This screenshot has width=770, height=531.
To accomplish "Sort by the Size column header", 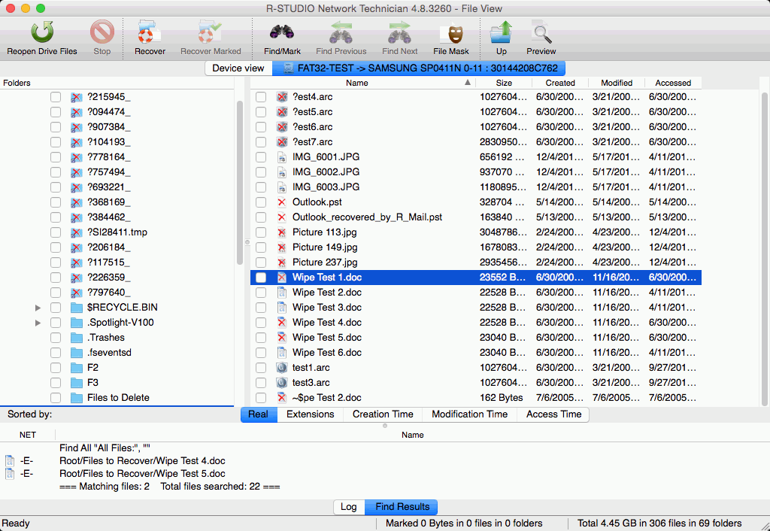I will click(504, 83).
